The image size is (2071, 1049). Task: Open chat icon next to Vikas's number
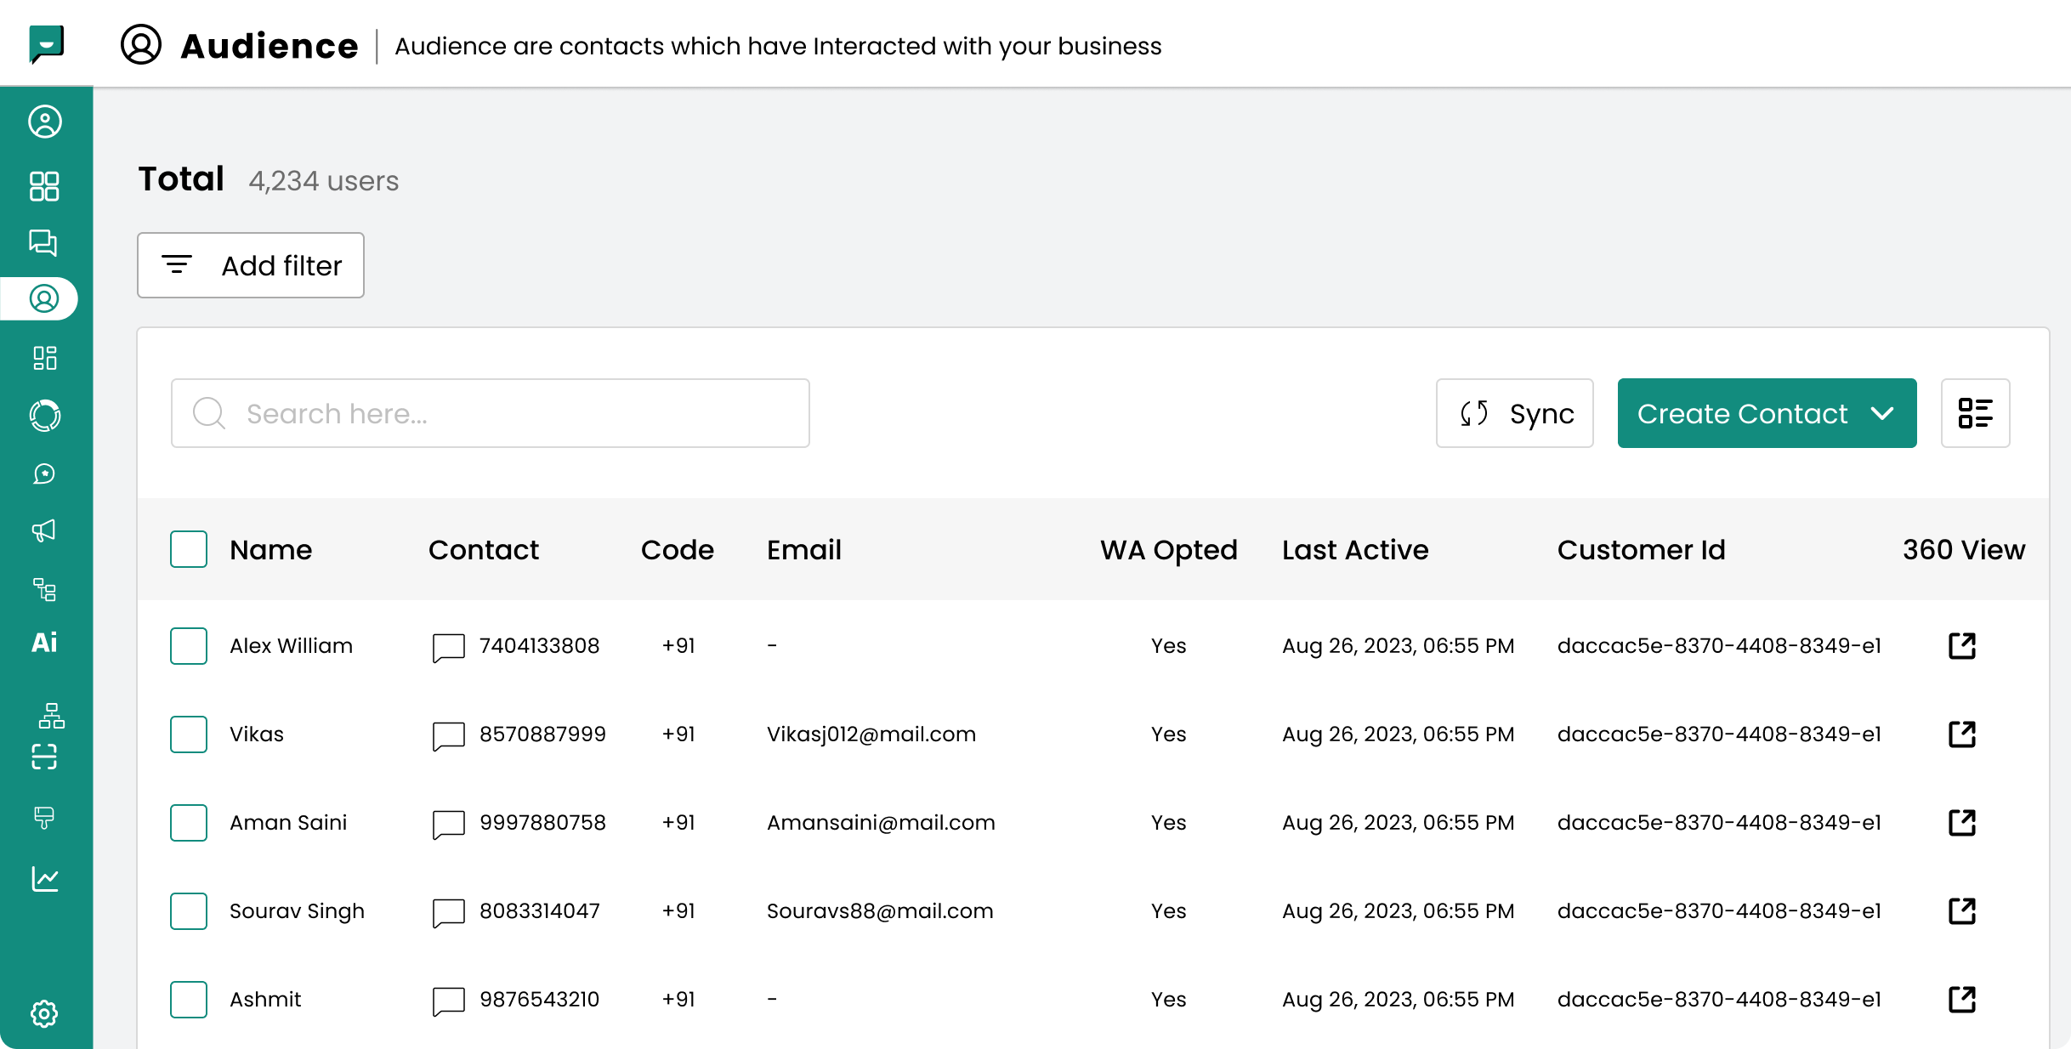click(x=448, y=735)
